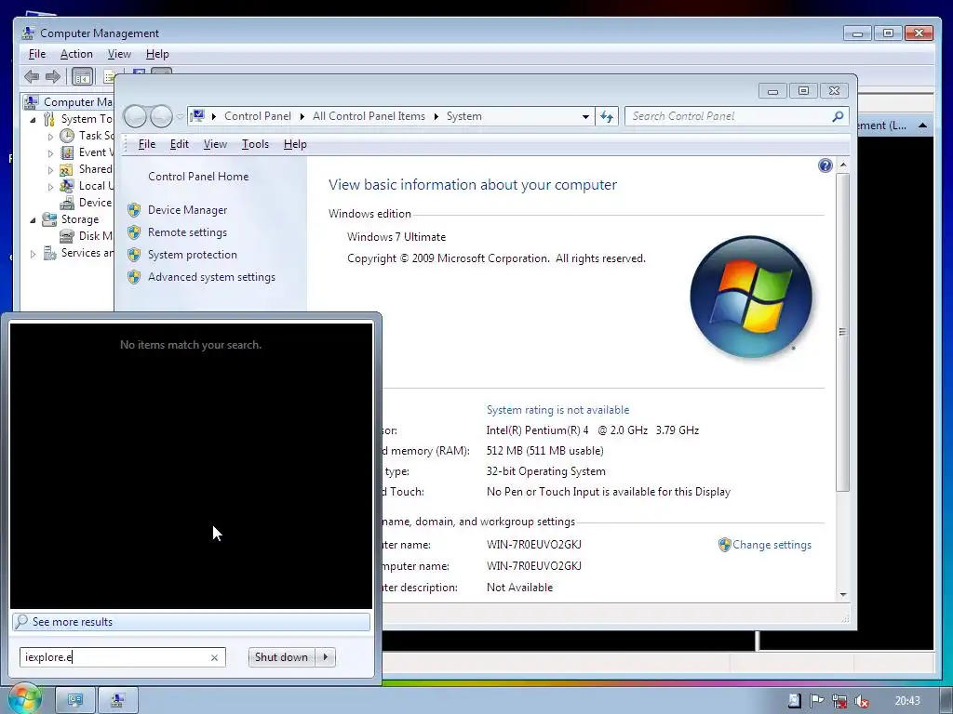This screenshot has width=953, height=714.
Task: Open Remote settings link
Action: (x=187, y=232)
